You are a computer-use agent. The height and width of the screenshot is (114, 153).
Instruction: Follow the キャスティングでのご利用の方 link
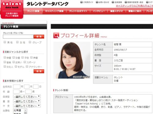coord(134,6)
